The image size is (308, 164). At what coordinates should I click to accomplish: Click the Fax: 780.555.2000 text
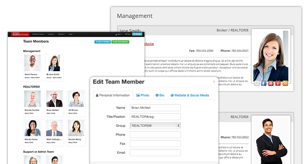(x=201, y=51)
